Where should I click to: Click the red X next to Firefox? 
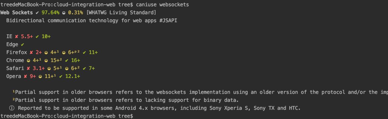31,53
